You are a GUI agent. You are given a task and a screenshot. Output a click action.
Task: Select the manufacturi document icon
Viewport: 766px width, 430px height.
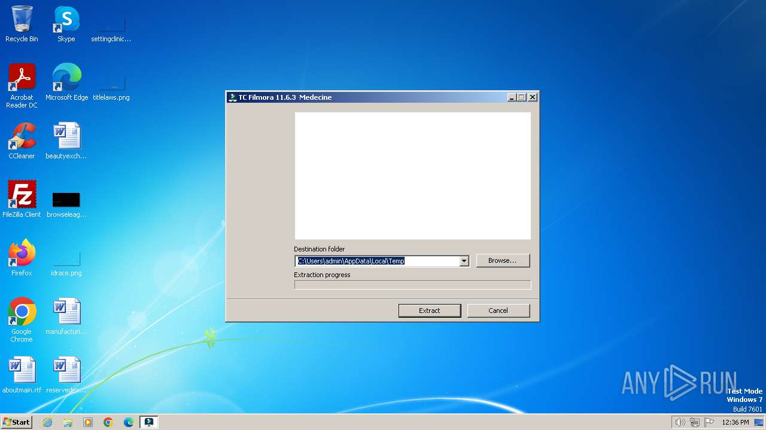pyautogui.click(x=66, y=317)
